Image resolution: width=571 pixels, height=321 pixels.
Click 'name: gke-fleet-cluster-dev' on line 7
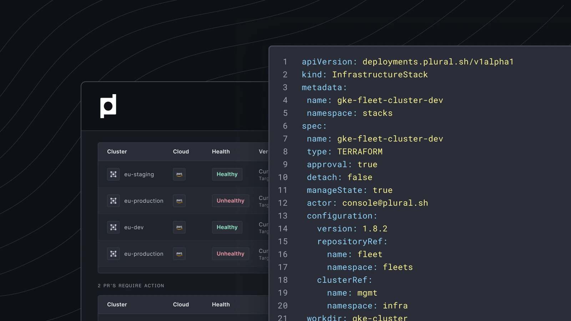coord(375,139)
